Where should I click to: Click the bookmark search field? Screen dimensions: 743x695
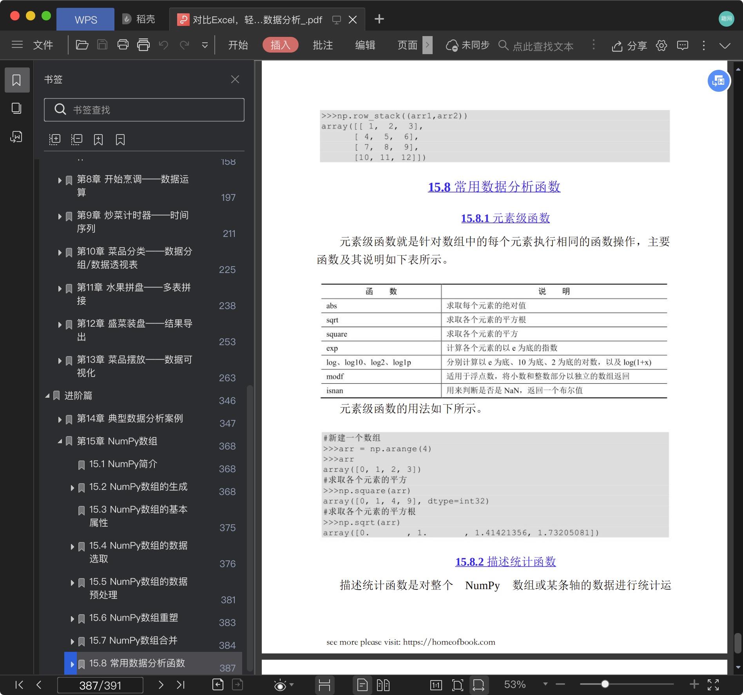(x=144, y=109)
